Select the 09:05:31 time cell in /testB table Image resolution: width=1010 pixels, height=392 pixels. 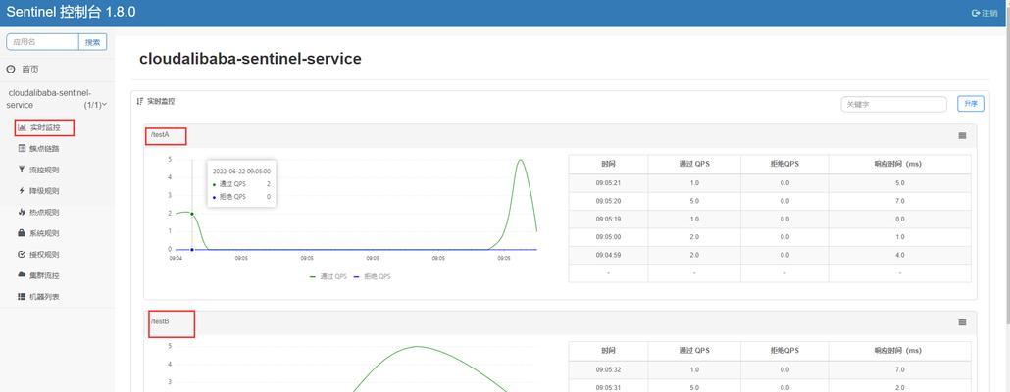(x=608, y=387)
